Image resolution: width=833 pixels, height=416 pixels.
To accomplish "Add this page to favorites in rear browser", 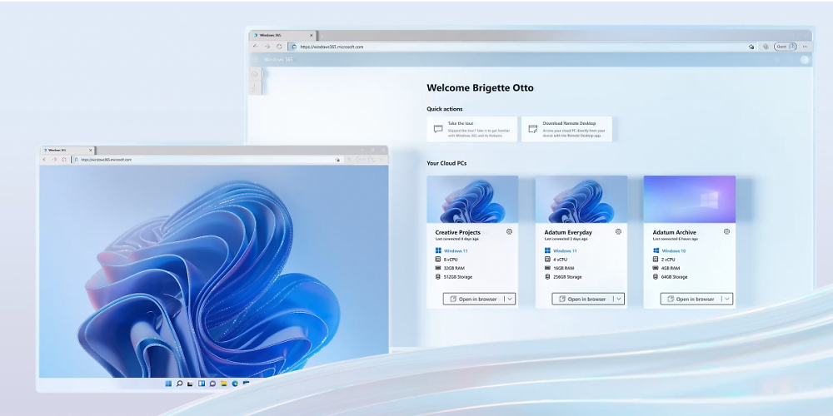I will 751,47.
